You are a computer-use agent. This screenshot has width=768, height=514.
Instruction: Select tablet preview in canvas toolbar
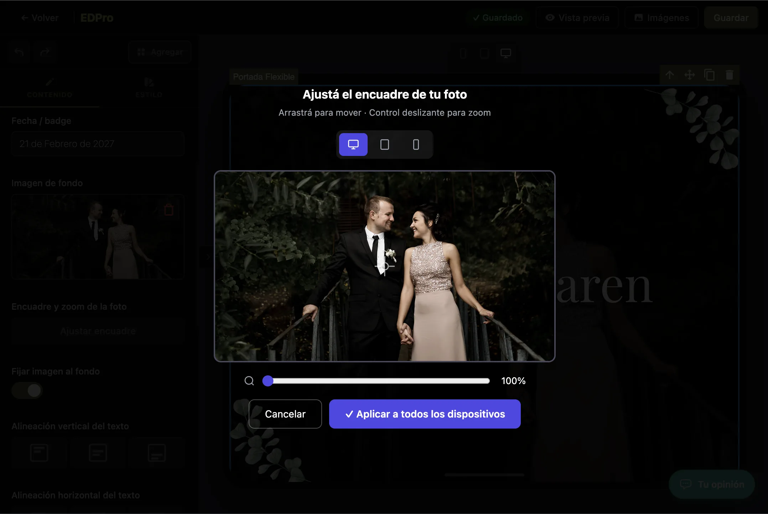pyautogui.click(x=484, y=53)
